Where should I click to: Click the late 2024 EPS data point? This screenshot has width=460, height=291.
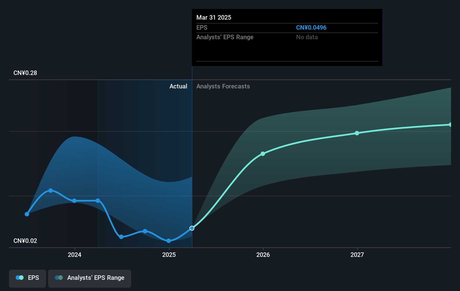[x=145, y=231]
